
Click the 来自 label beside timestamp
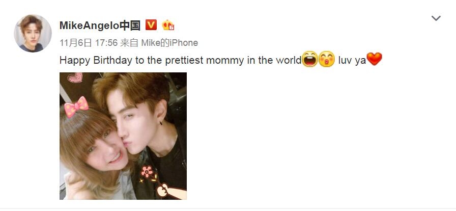click(129, 43)
